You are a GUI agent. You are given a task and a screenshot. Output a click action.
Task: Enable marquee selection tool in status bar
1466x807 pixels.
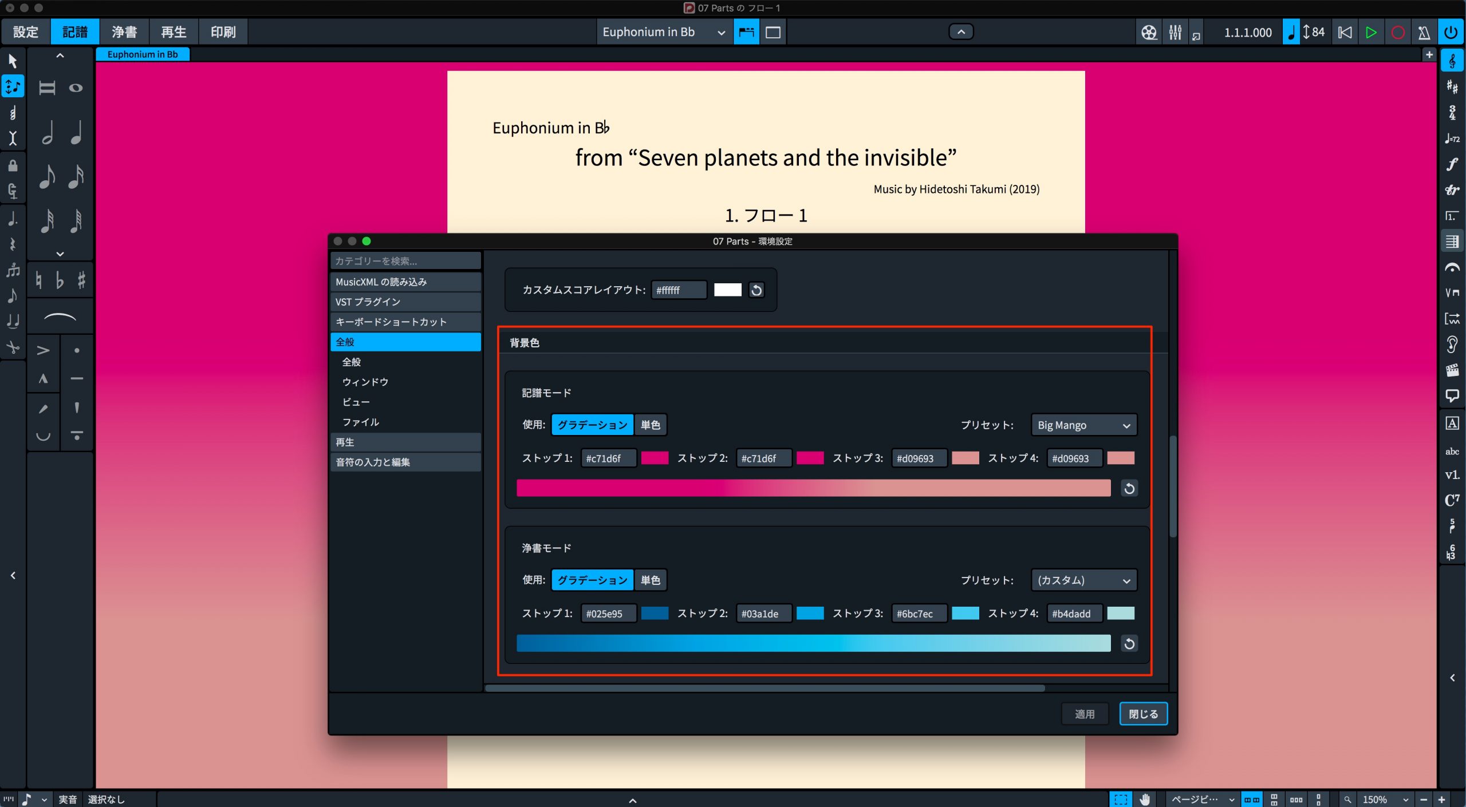tap(1121, 799)
